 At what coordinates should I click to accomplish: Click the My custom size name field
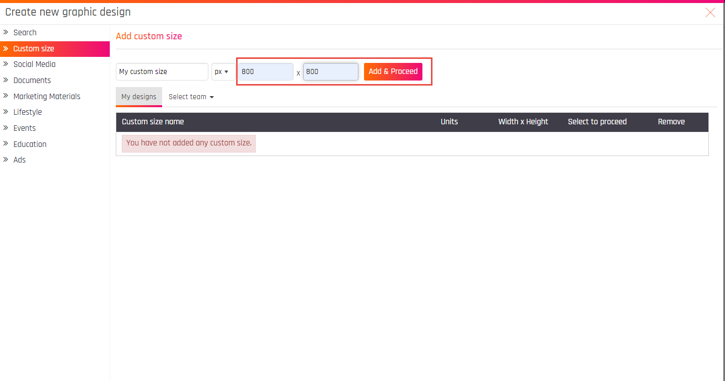tap(162, 71)
